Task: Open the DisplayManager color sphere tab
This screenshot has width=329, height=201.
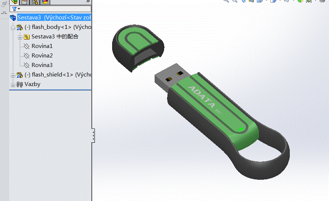Action: [x=45, y=2]
